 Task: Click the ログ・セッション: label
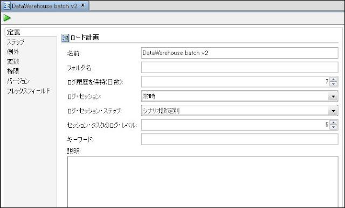[84, 96]
